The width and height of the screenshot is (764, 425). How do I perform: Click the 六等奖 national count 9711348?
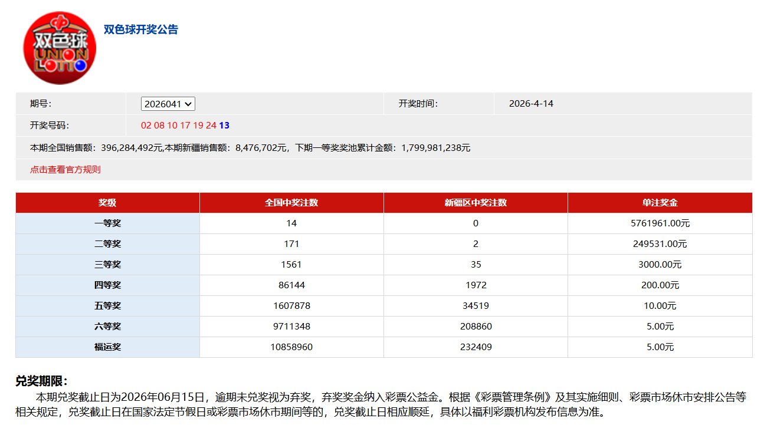[291, 327]
